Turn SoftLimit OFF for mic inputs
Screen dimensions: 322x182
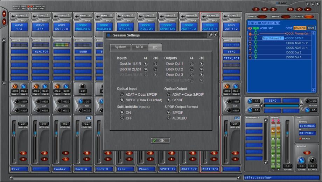click(x=121, y=118)
